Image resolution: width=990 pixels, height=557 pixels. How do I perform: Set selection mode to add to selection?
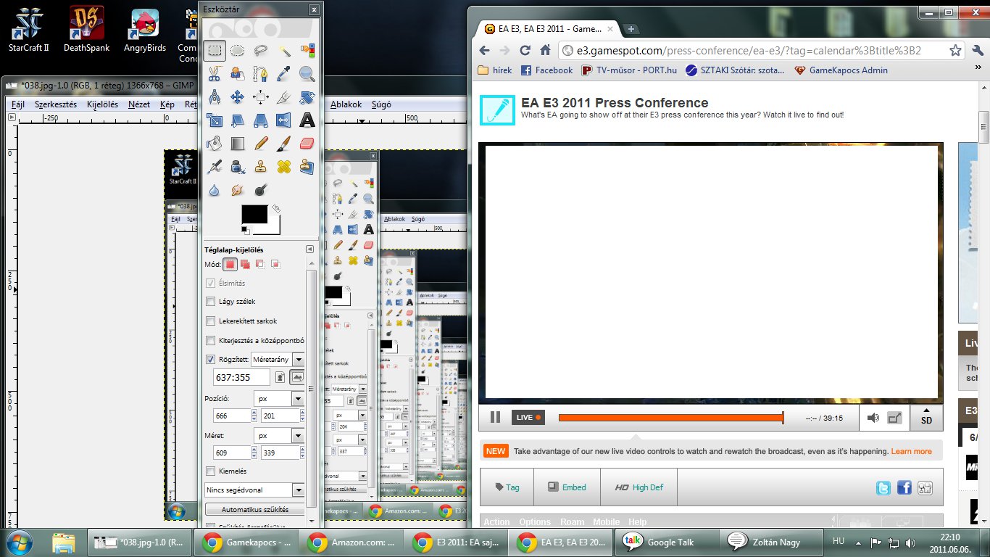click(246, 265)
